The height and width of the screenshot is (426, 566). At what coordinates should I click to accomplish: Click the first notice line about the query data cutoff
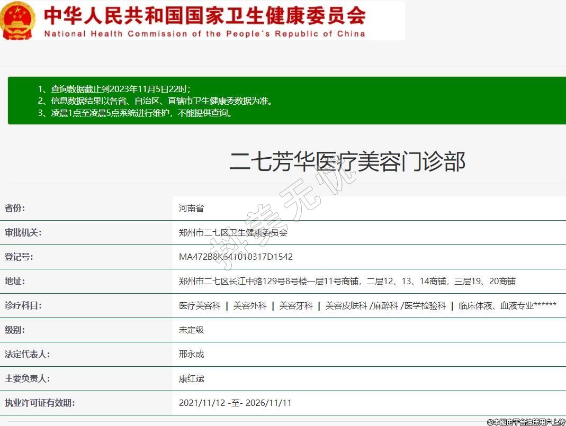[114, 89]
